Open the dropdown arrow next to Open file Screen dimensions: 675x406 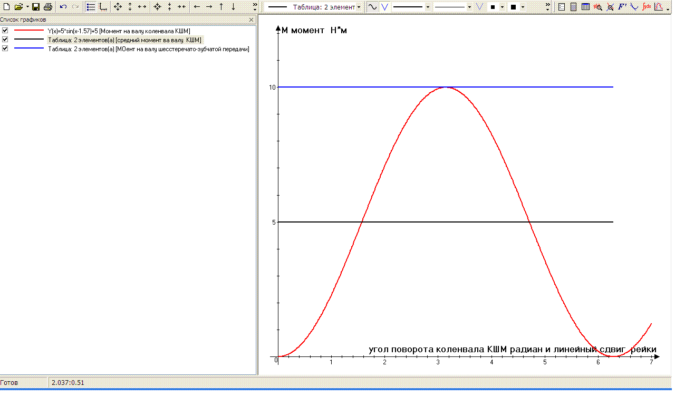27,7
